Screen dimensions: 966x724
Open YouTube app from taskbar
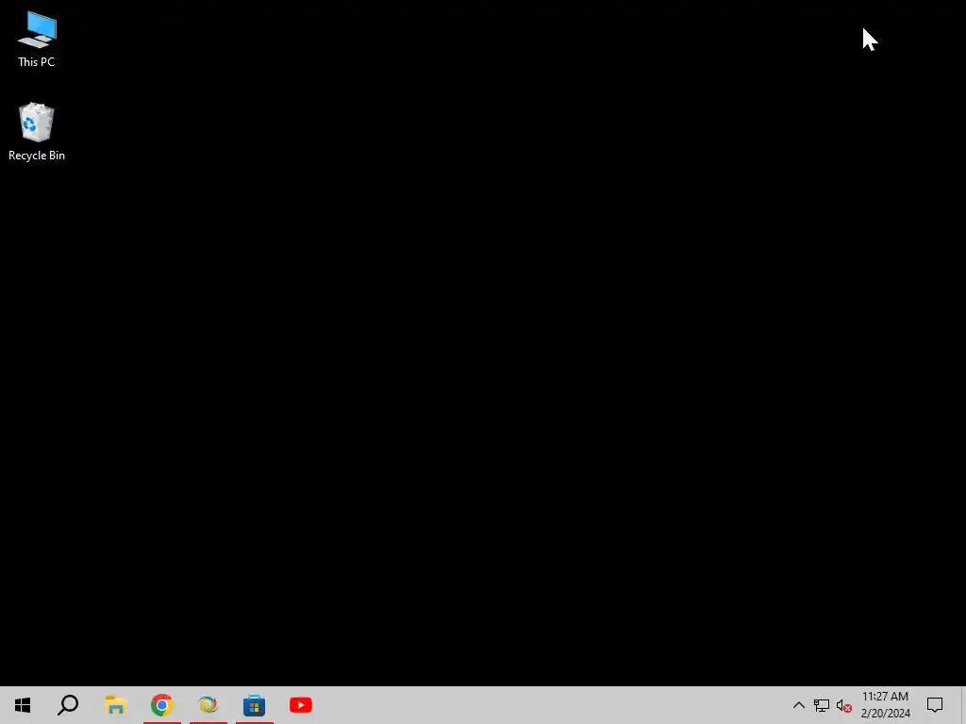pos(301,705)
